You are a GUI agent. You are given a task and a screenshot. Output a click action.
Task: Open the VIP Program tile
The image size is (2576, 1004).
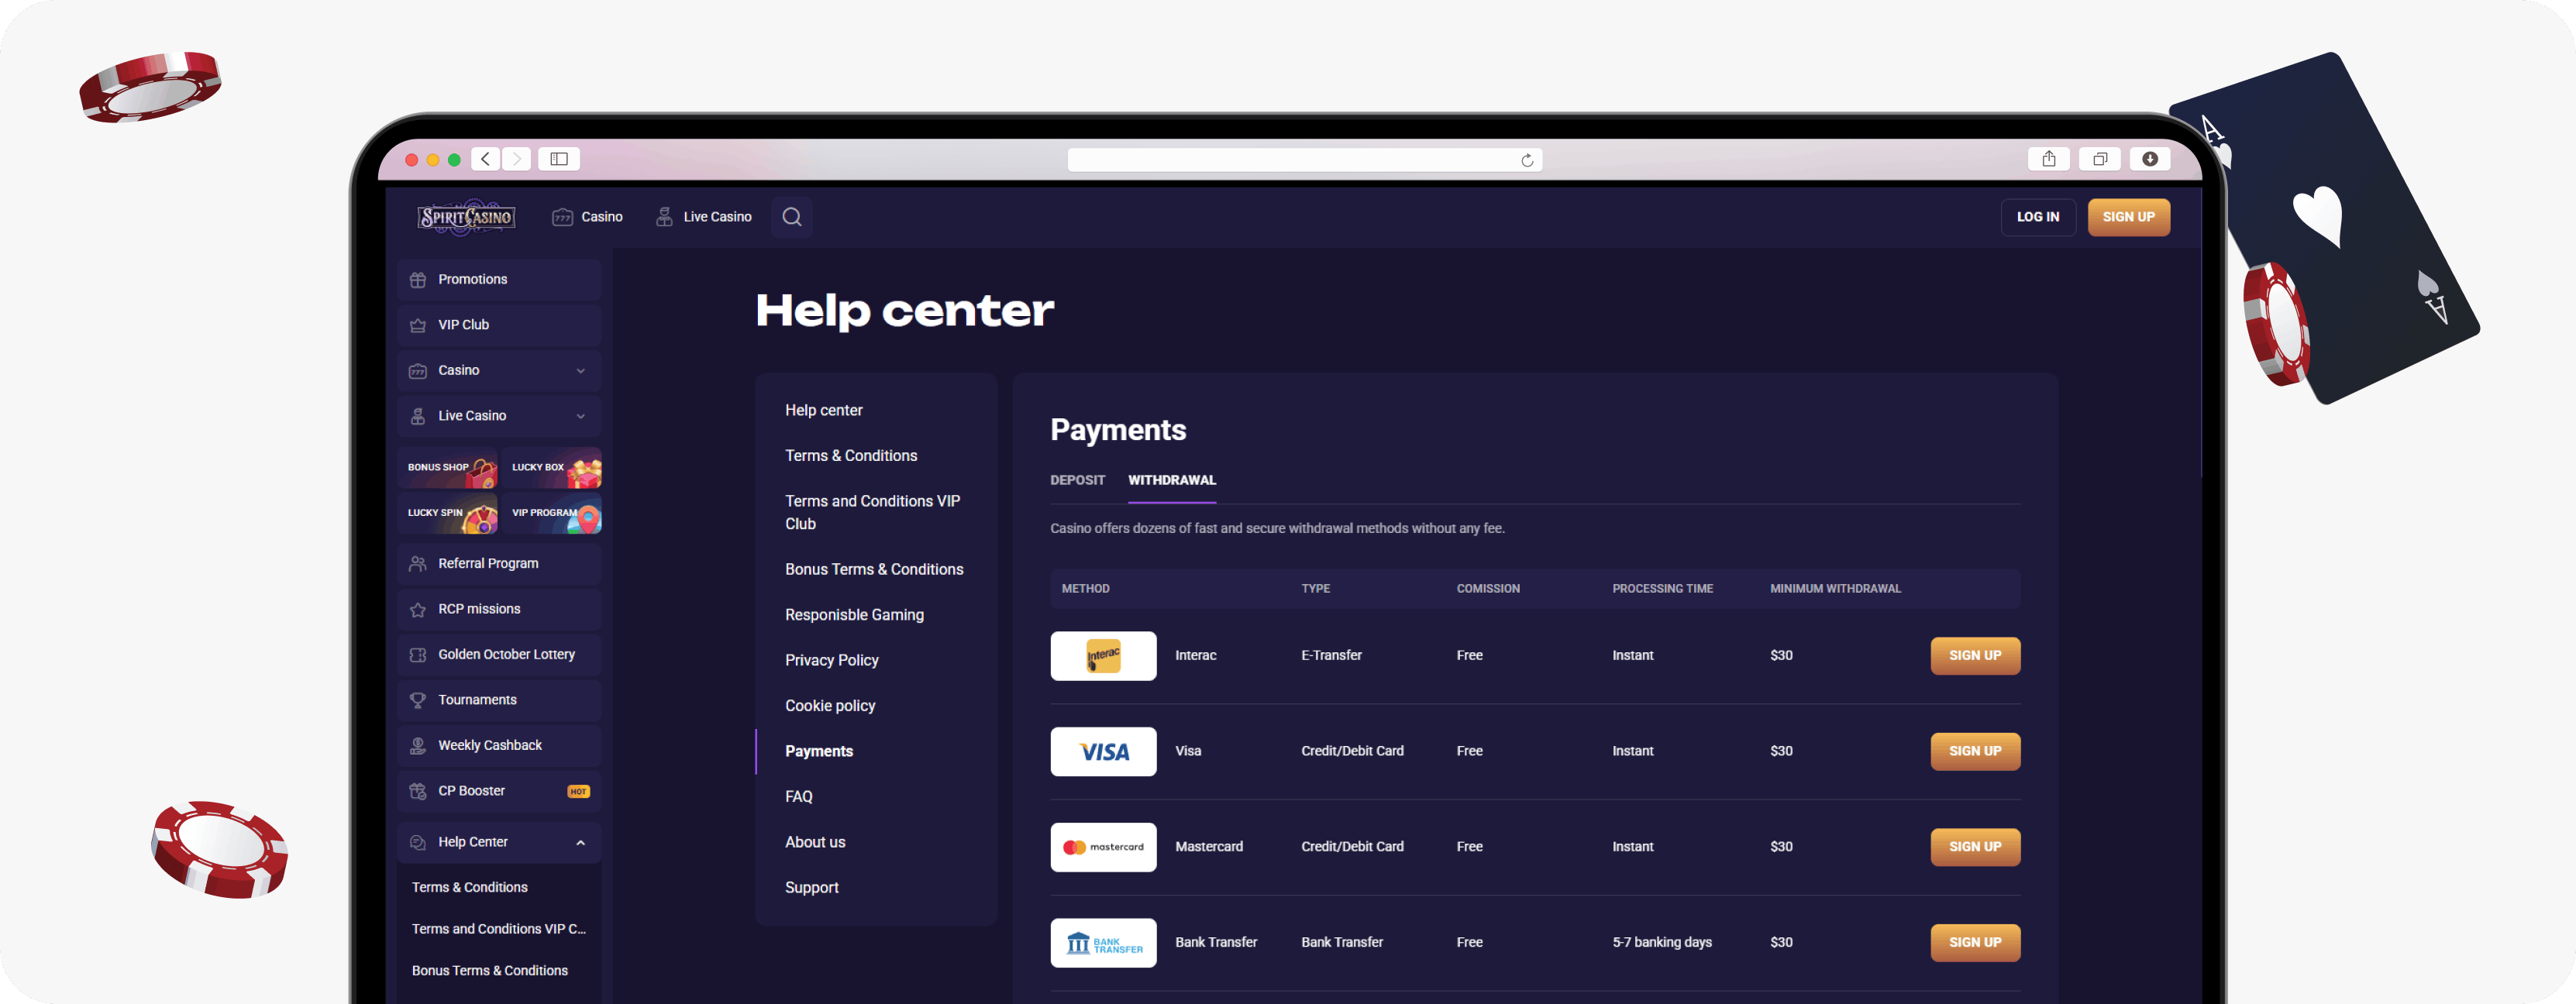(551, 513)
